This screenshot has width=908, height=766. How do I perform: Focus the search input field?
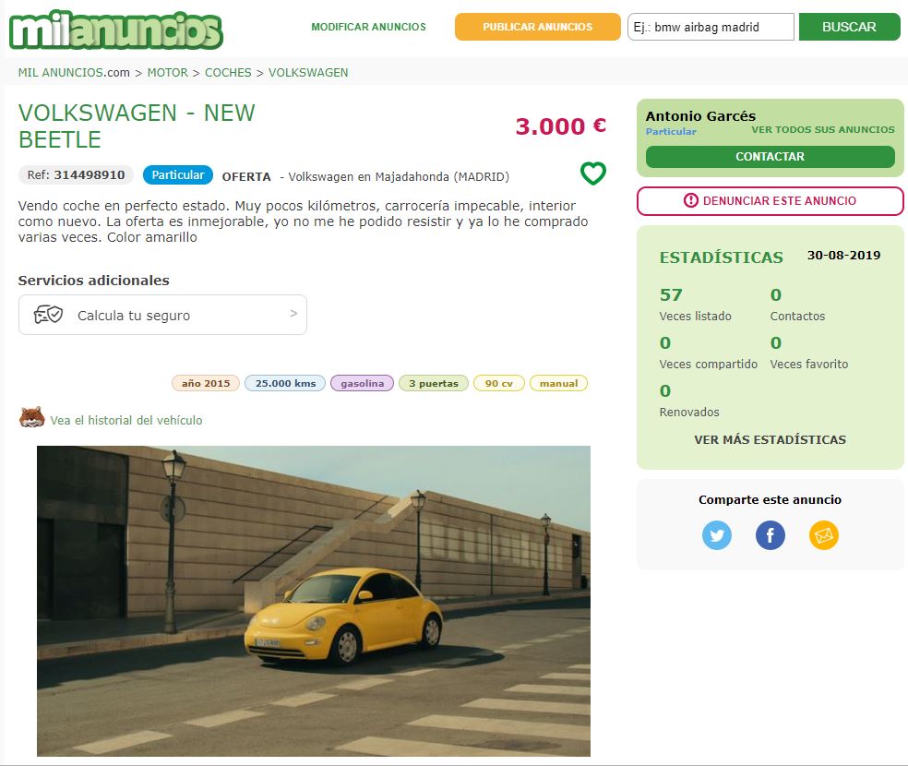click(711, 27)
